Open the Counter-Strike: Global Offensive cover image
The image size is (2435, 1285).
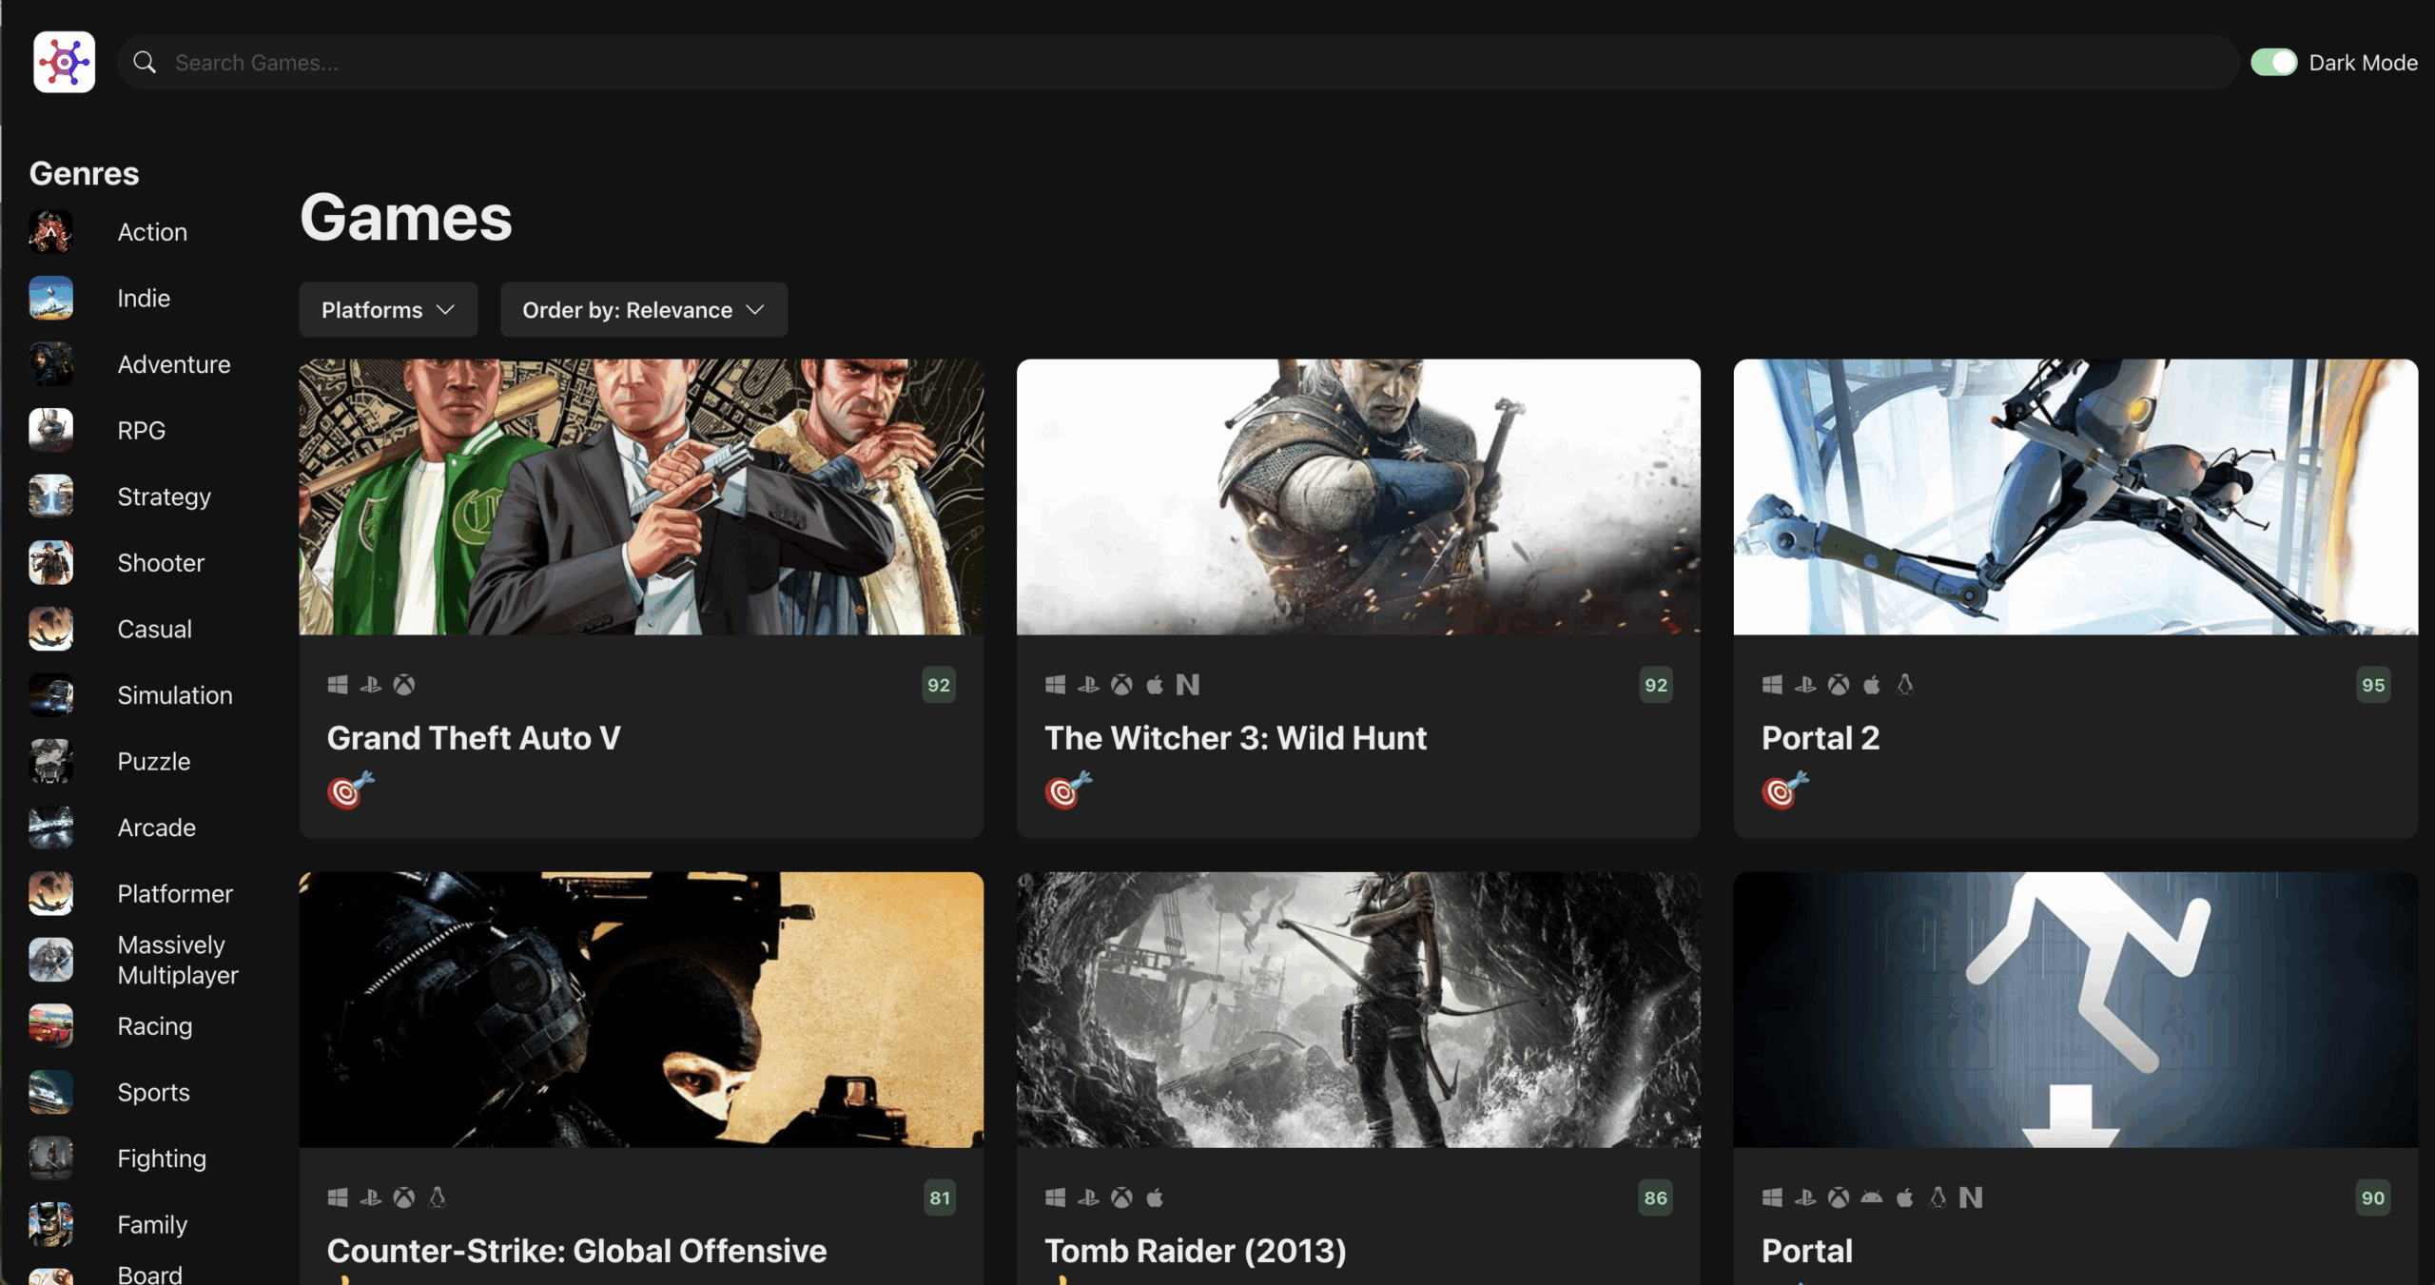[x=641, y=1010]
